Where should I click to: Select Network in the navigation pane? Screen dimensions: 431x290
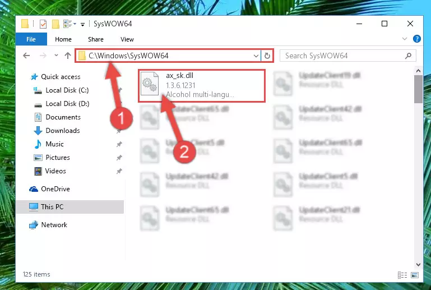pos(54,225)
